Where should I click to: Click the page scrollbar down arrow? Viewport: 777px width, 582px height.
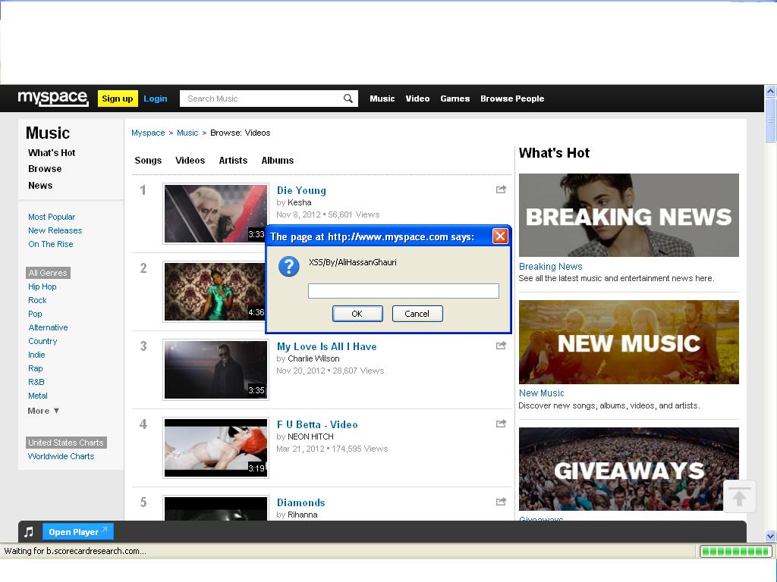click(x=770, y=536)
